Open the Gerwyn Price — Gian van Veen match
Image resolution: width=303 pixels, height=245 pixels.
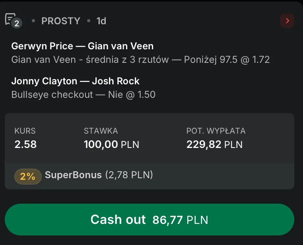[82, 46]
